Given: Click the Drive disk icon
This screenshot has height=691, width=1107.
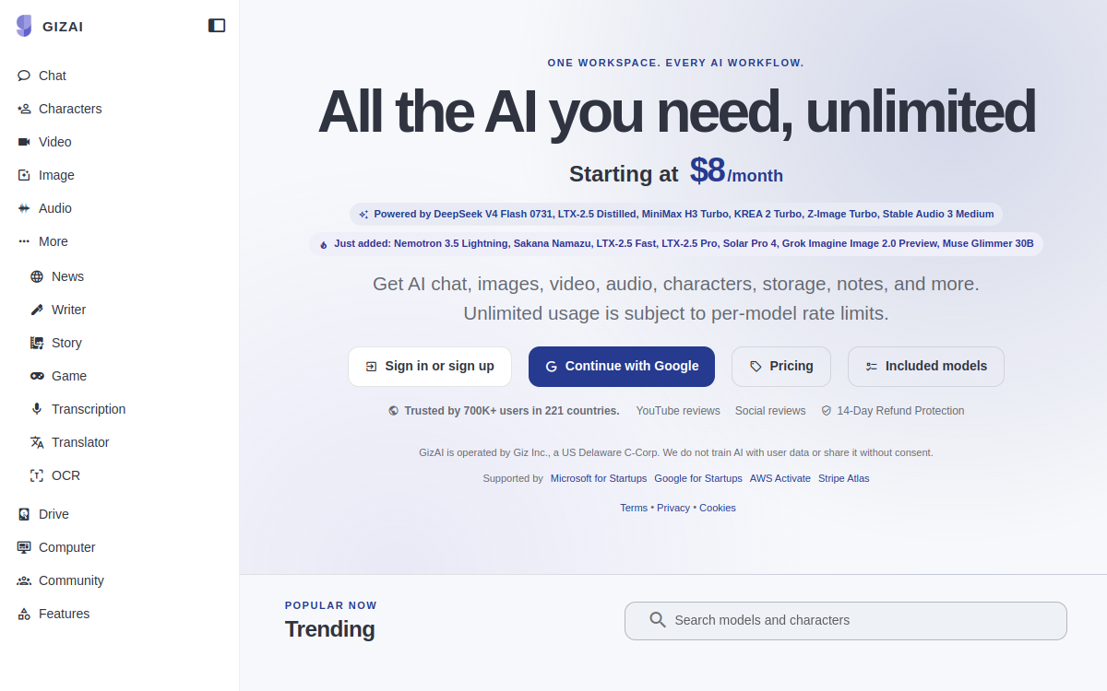Looking at the screenshot, I should click(x=24, y=514).
